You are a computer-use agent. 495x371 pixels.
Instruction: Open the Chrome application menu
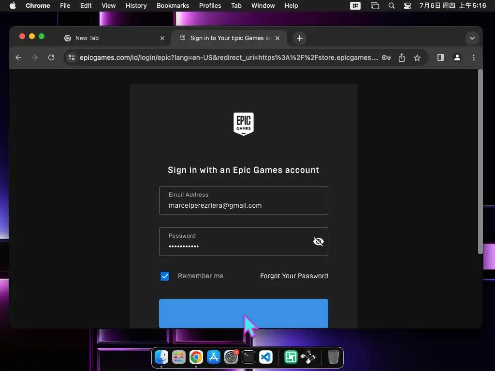pyautogui.click(x=38, y=6)
